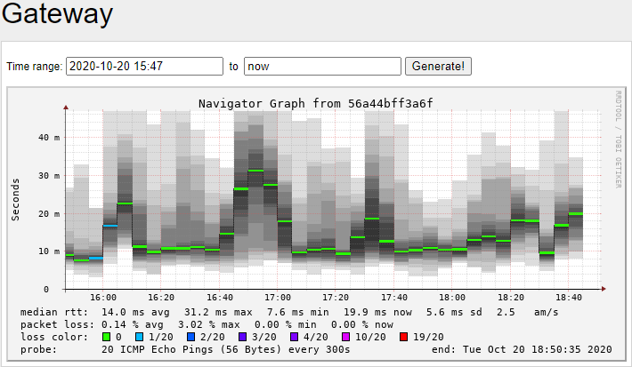
Task: Click the 18:40 time axis label
Action: point(568,298)
